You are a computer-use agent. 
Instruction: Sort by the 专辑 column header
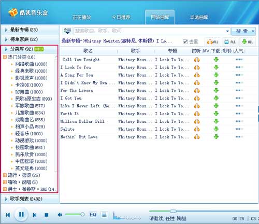coord(172,51)
